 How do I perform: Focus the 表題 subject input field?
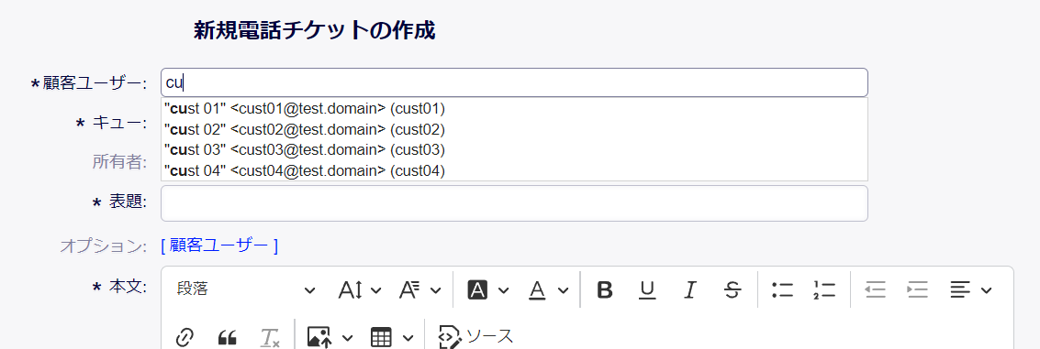click(x=514, y=203)
